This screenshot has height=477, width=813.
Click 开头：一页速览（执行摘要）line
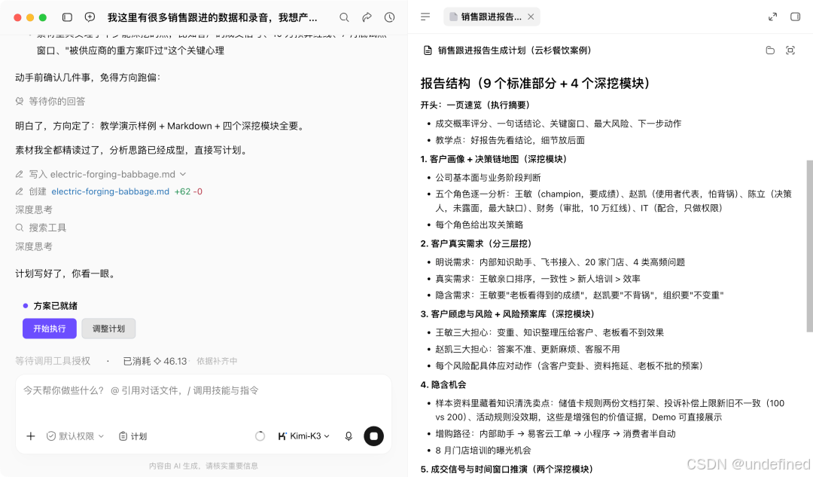475,105
